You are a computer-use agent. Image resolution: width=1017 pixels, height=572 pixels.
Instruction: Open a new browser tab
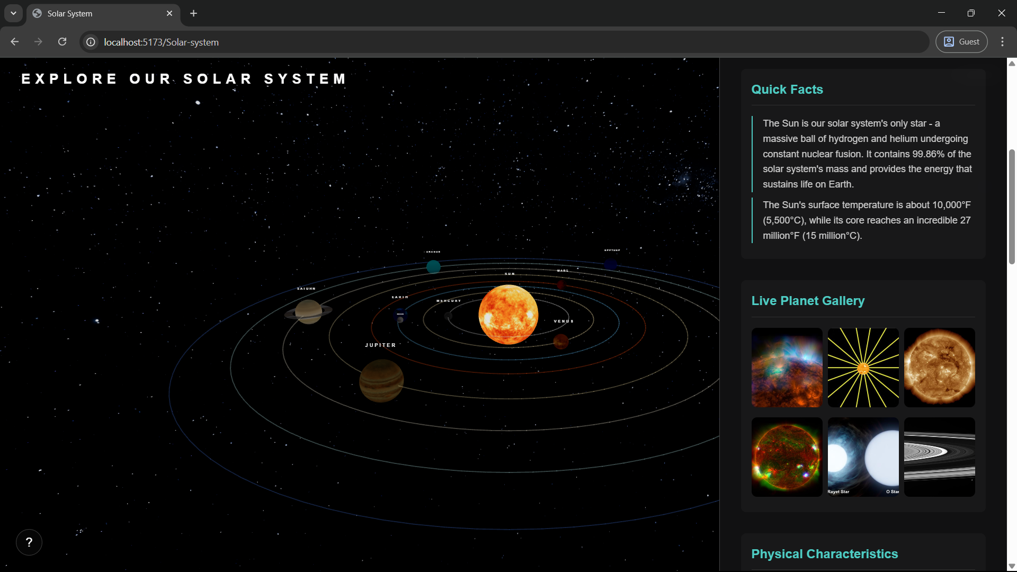tap(194, 13)
